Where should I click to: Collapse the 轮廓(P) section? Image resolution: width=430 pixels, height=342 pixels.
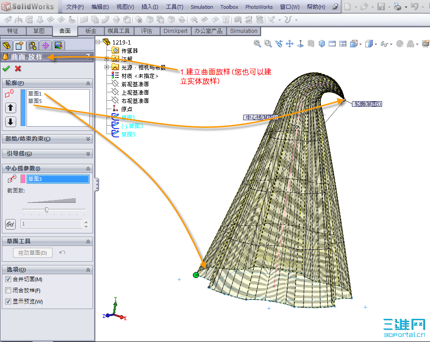point(88,83)
